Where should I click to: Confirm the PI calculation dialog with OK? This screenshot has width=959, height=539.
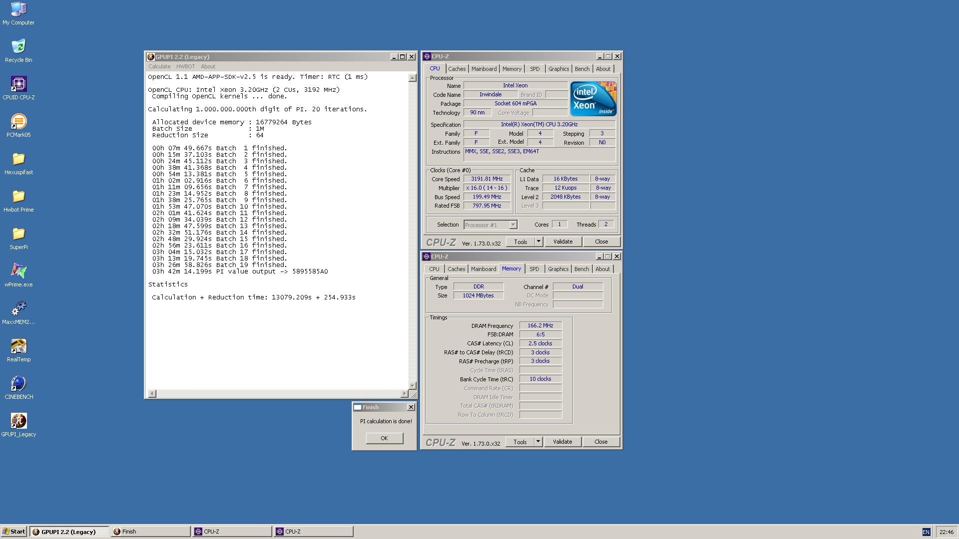(x=384, y=438)
